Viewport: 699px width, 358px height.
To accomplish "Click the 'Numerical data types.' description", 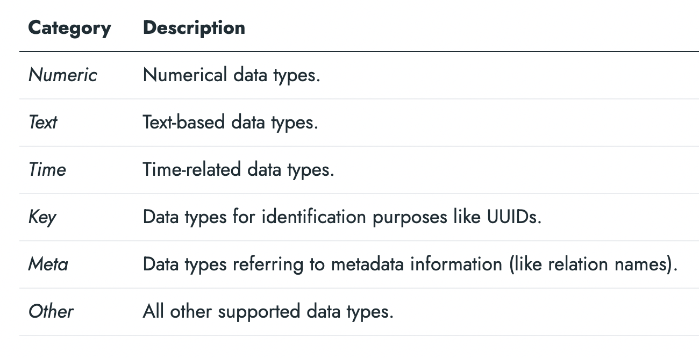I will [231, 75].
